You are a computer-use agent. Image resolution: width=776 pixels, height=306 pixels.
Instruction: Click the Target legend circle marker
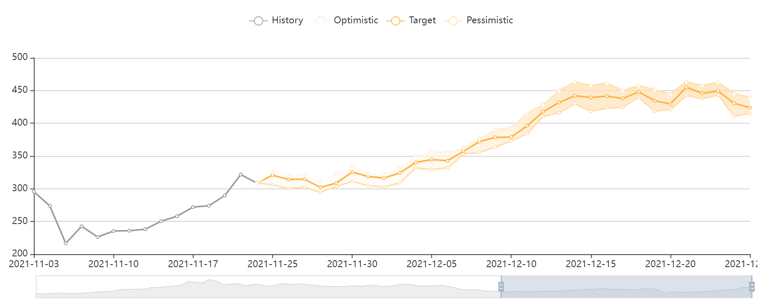[x=395, y=21]
